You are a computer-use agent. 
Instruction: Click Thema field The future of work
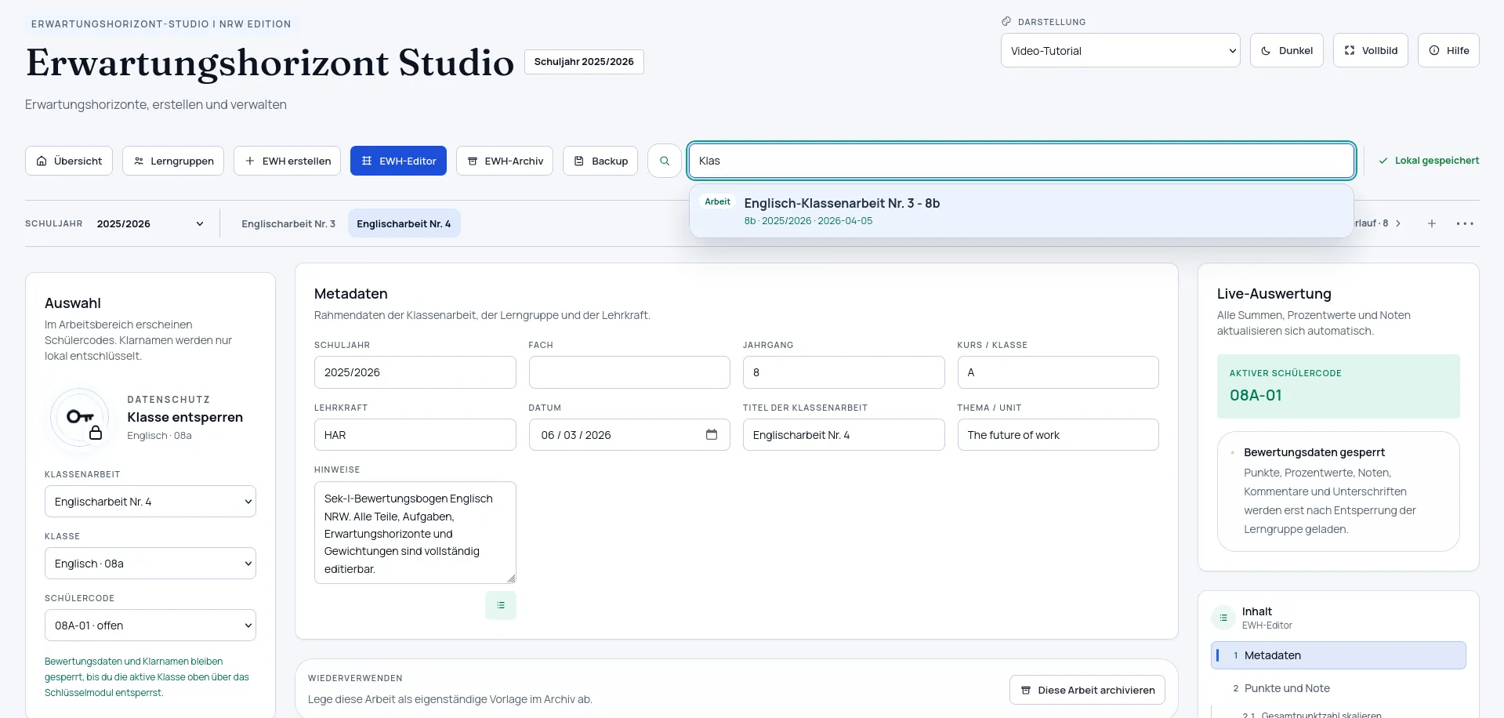[1058, 435]
